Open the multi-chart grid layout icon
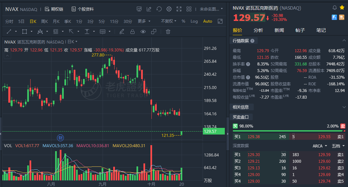Viewport: 348px width, 187px height. 189,9
